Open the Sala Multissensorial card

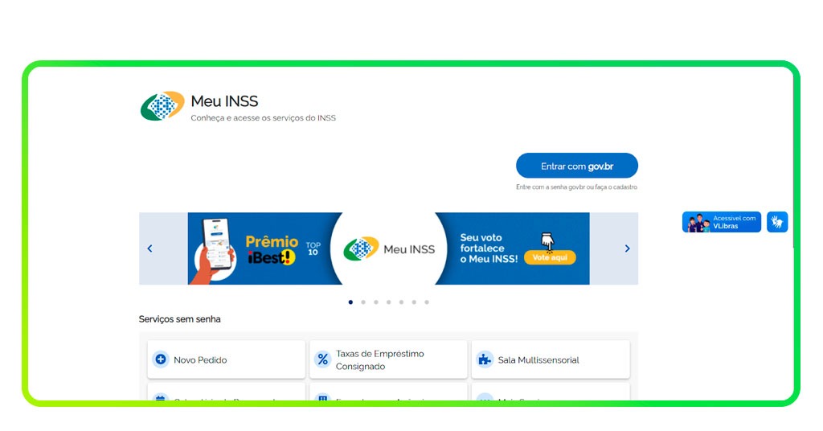point(551,359)
